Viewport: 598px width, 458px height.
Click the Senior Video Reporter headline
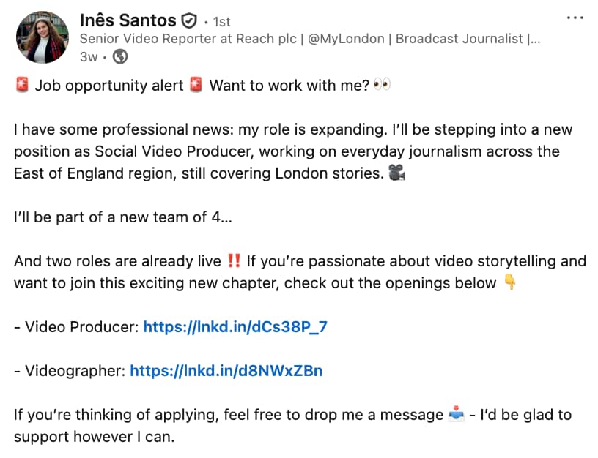tap(309, 39)
